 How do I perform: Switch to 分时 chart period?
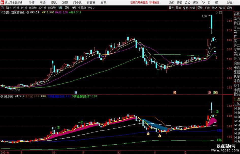[x=8, y=8]
